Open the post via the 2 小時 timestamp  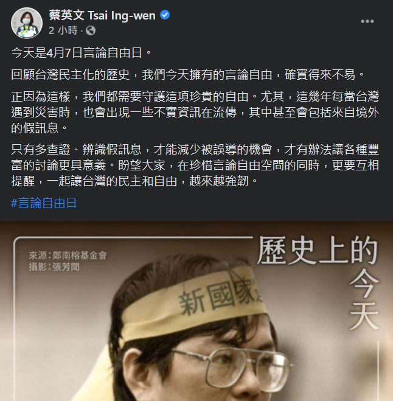63,30
